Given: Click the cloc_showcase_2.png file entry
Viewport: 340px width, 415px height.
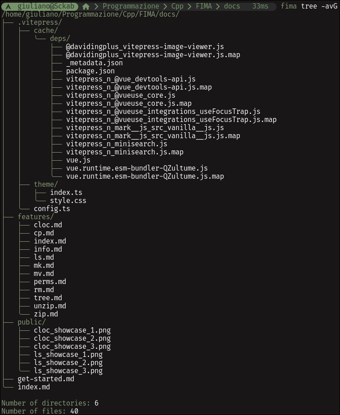Looking at the screenshot, I should (x=72, y=338).
